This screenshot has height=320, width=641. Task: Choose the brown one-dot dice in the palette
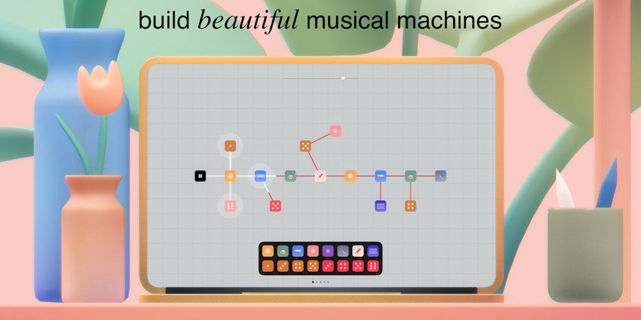[x=268, y=266]
